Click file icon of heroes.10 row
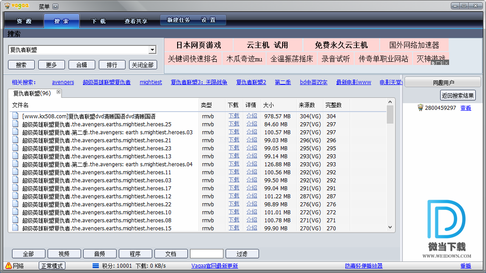 tap(15, 212)
